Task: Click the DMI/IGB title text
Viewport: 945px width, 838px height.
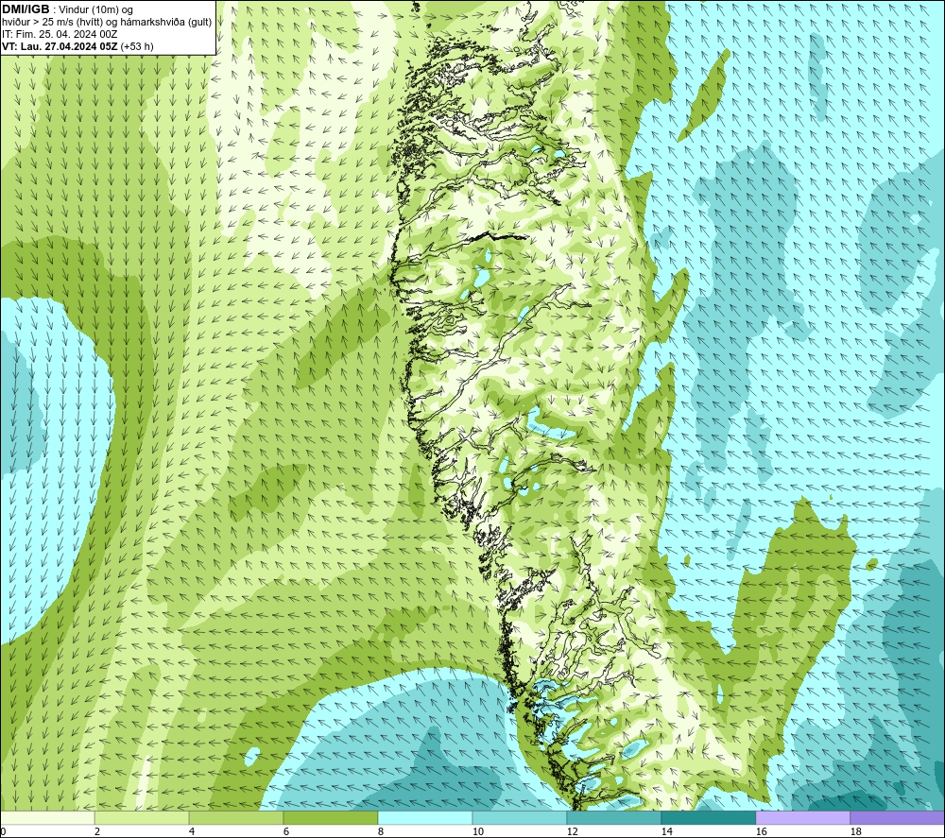Action: [x=26, y=9]
